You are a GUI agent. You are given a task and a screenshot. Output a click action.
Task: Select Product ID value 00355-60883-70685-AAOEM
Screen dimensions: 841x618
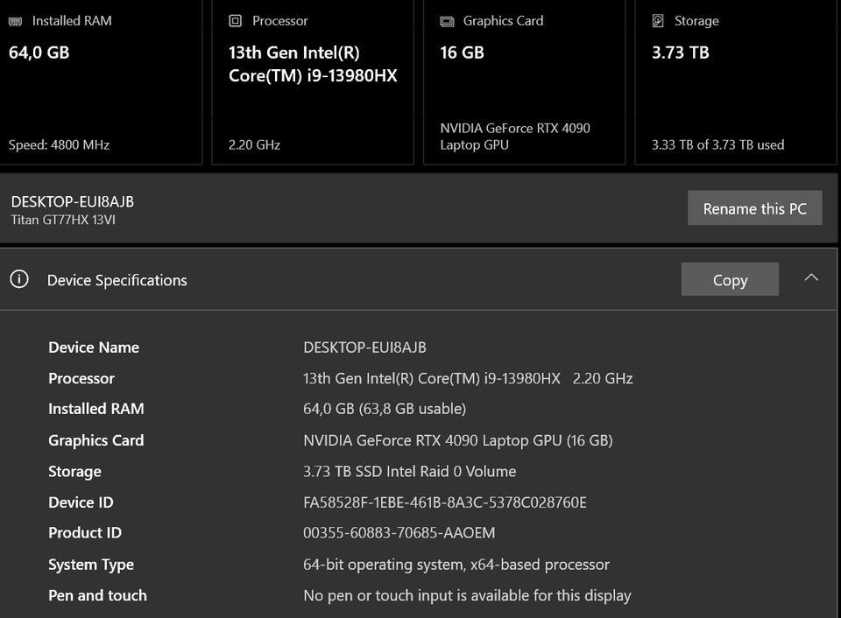pos(399,533)
